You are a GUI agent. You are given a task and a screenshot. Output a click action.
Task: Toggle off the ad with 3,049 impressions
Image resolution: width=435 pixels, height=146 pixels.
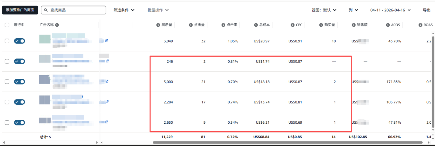[19, 41]
